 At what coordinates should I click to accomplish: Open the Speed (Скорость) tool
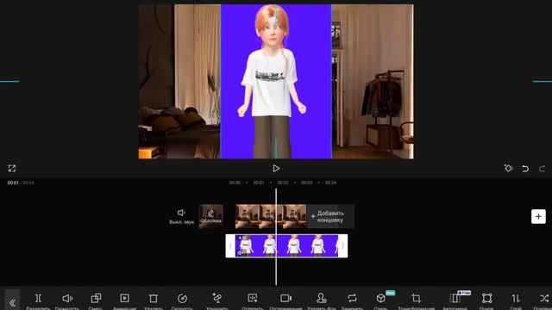click(182, 301)
